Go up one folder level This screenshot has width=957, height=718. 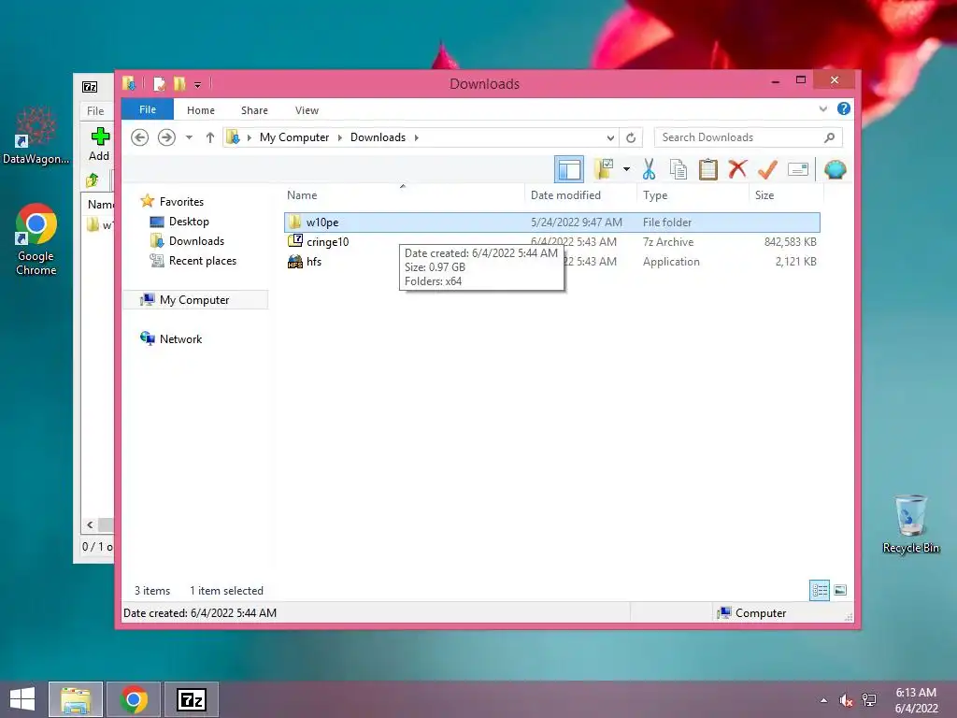coord(210,137)
